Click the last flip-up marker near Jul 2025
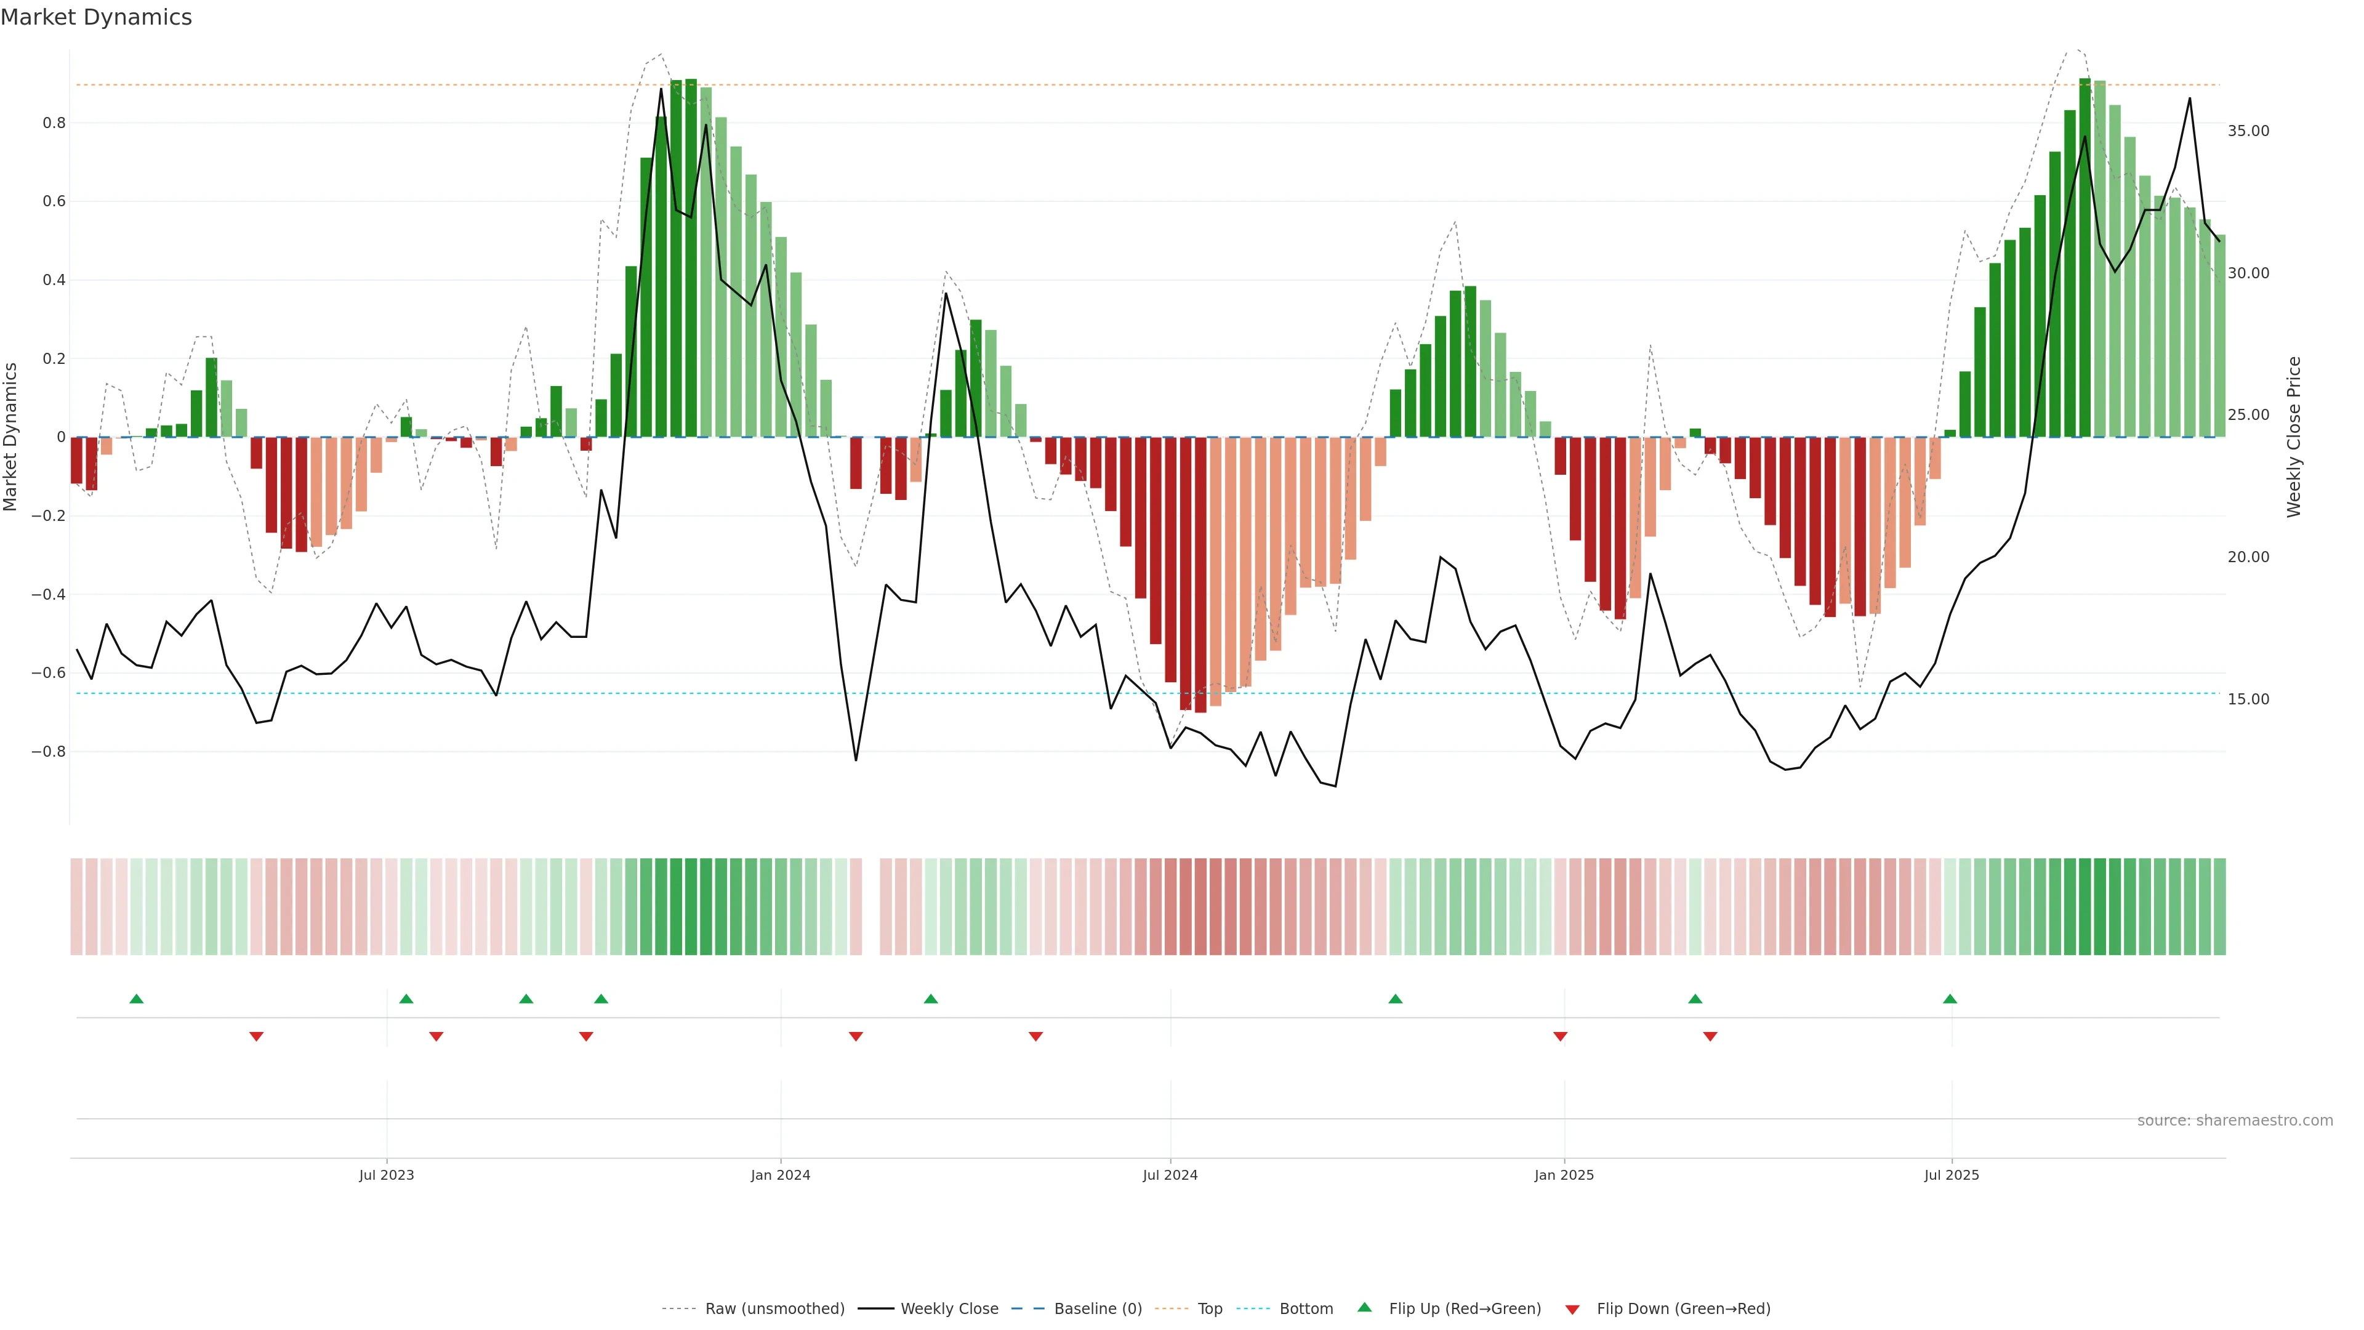Viewport: 2364px width, 1330px height. [1950, 999]
